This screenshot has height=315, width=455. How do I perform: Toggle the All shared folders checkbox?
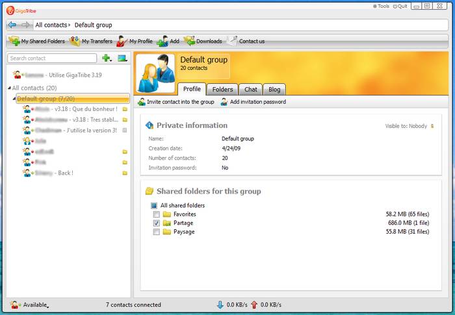(154, 206)
